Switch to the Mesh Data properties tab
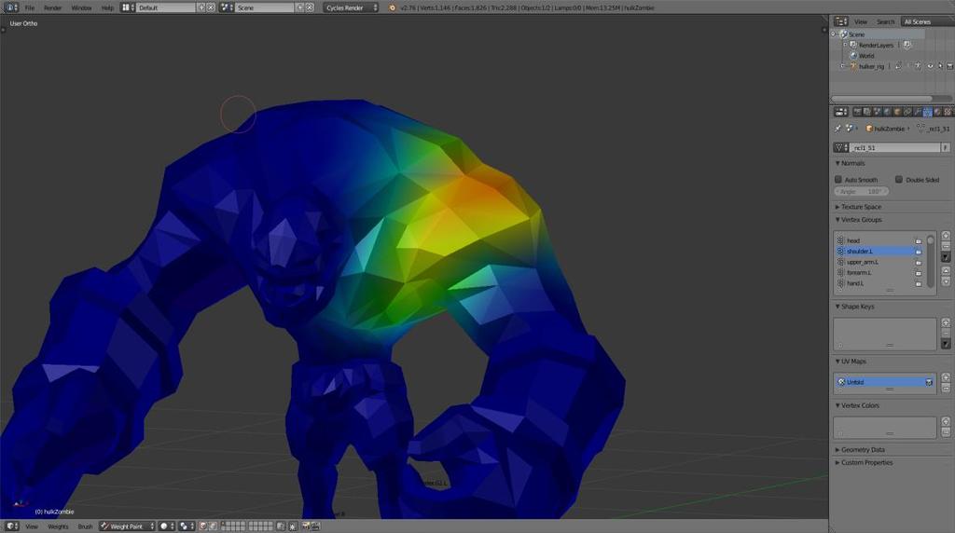 point(928,112)
